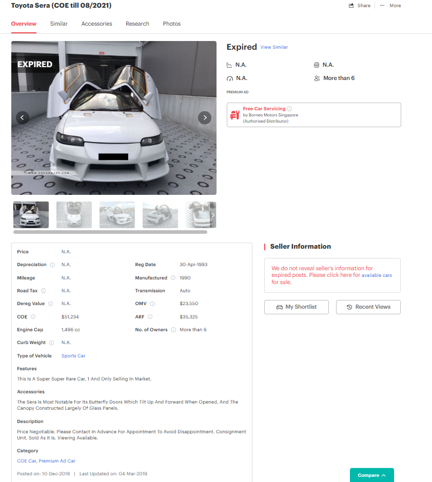Click the View Similar link
The height and width of the screenshot is (482, 432).
(x=274, y=47)
